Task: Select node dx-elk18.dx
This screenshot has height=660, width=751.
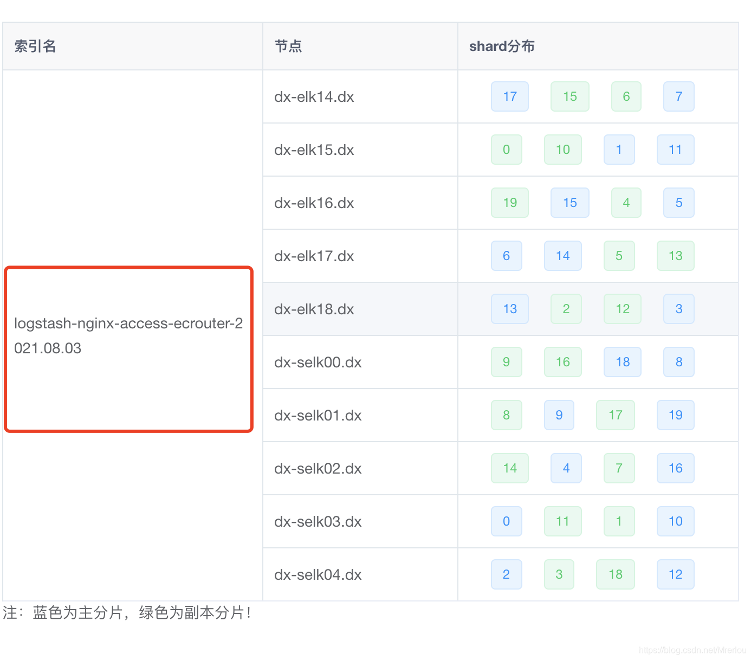Action: (x=314, y=309)
